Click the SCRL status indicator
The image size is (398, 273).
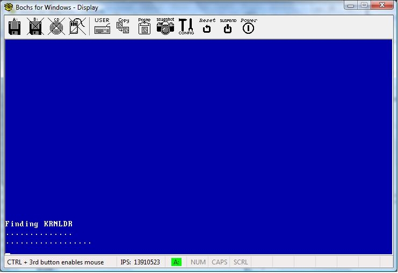coord(241,262)
